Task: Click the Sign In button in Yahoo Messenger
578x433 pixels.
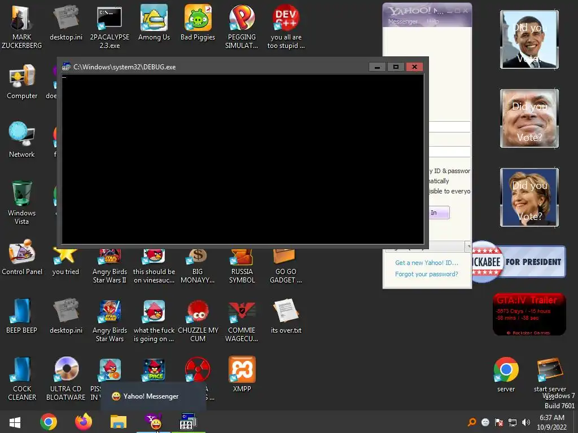Action: [439, 213]
